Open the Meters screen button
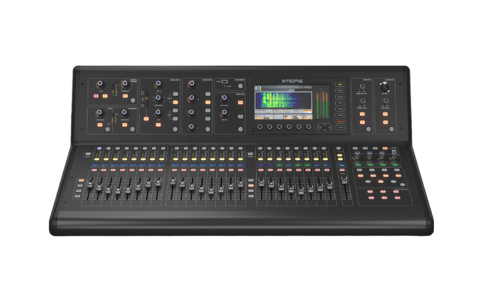 tap(340, 91)
